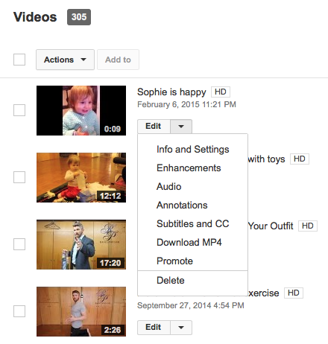Click the HD badge beside 'Your Outfit'

coord(308,226)
